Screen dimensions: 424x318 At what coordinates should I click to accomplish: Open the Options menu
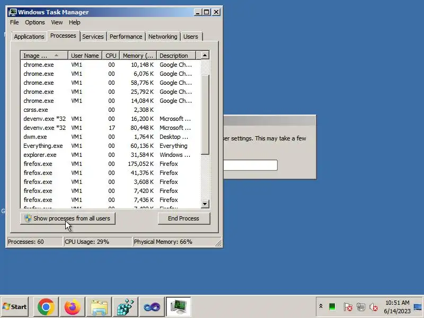click(35, 22)
